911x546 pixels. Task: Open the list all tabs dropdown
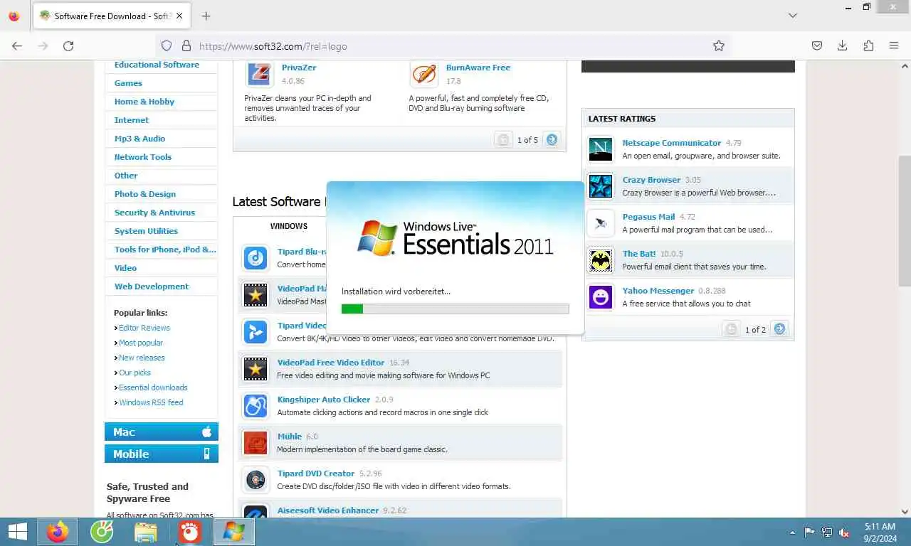coord(793,16)
